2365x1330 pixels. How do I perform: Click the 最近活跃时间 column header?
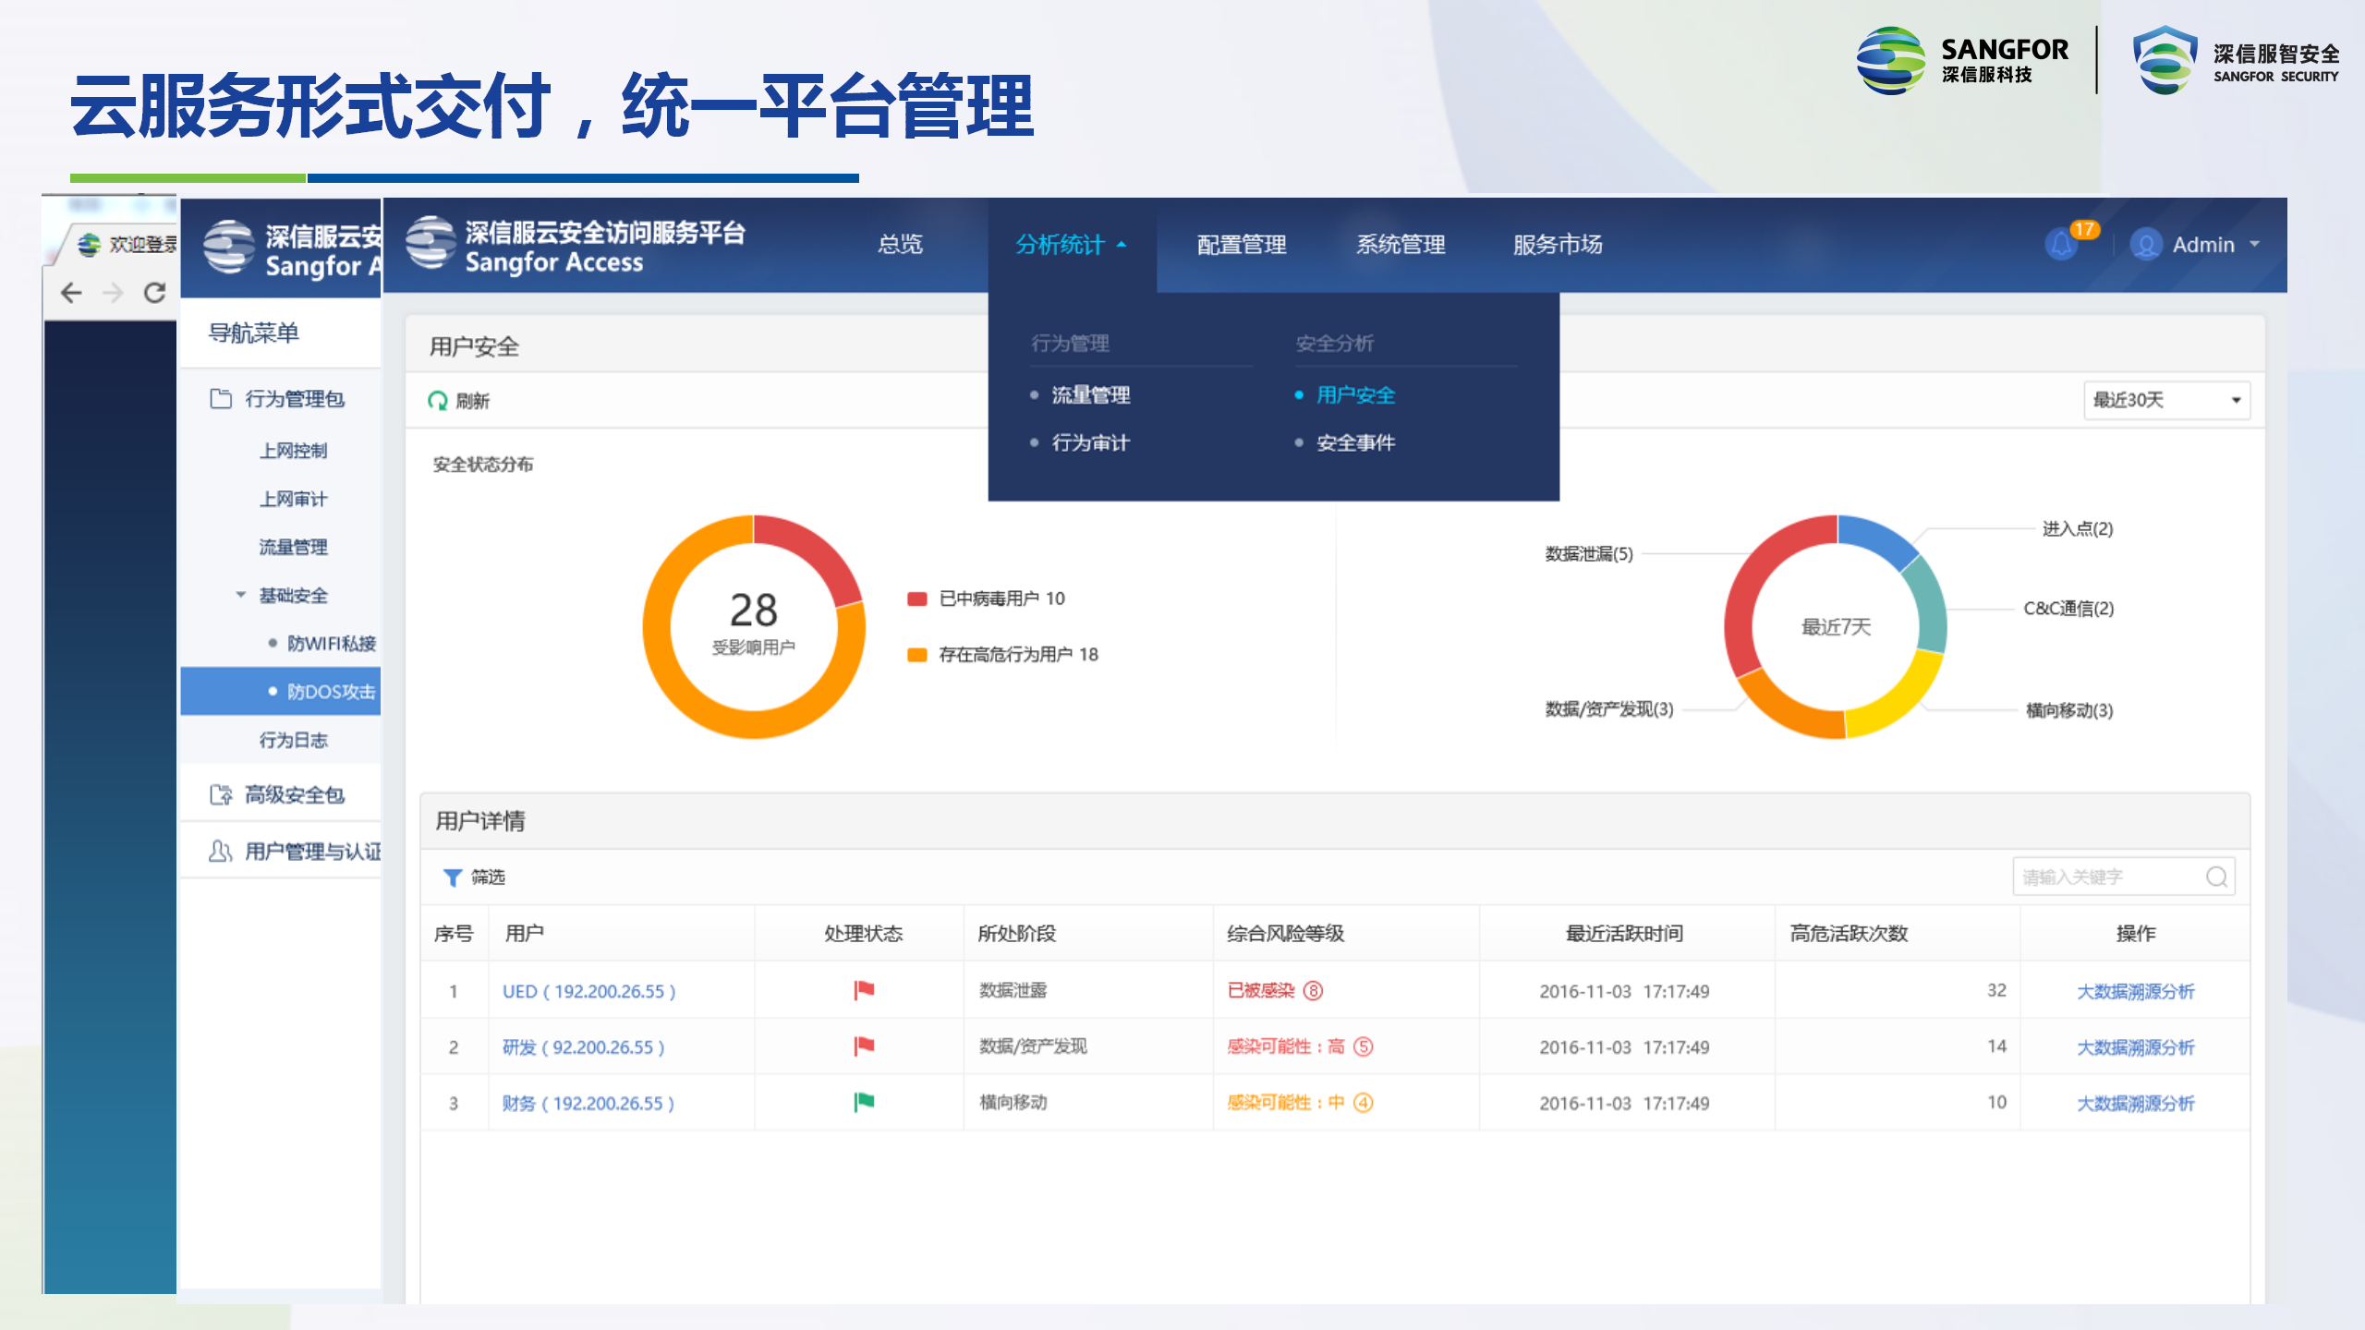[1624, 933]
